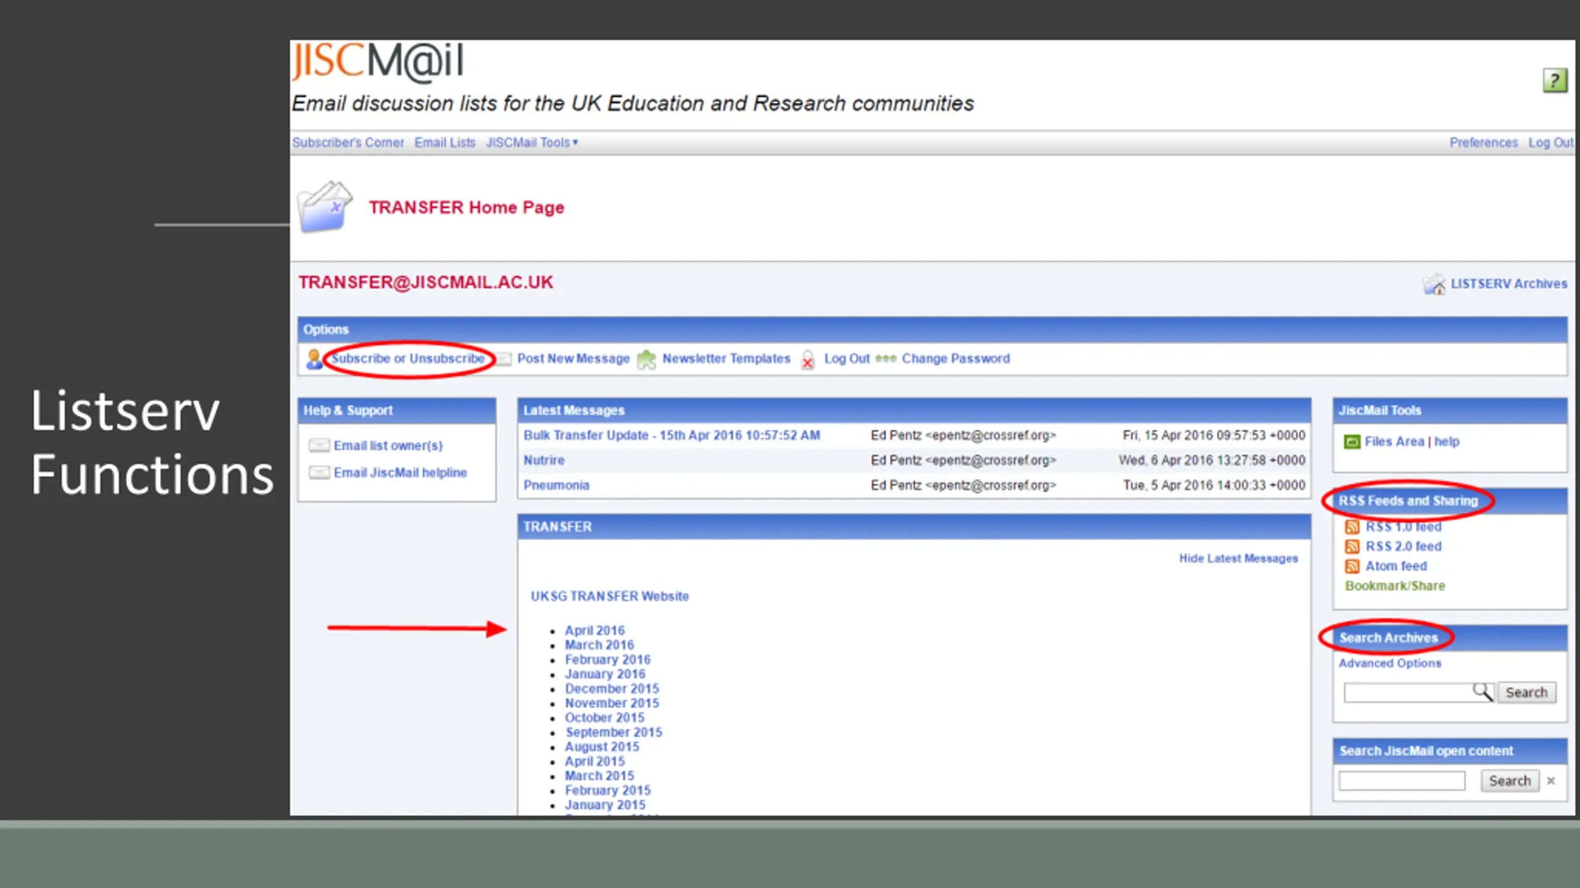The width and height of the screenshot is (1580, 888).
Task: Open the Preferences link at top right
Action: [1483, 142]
